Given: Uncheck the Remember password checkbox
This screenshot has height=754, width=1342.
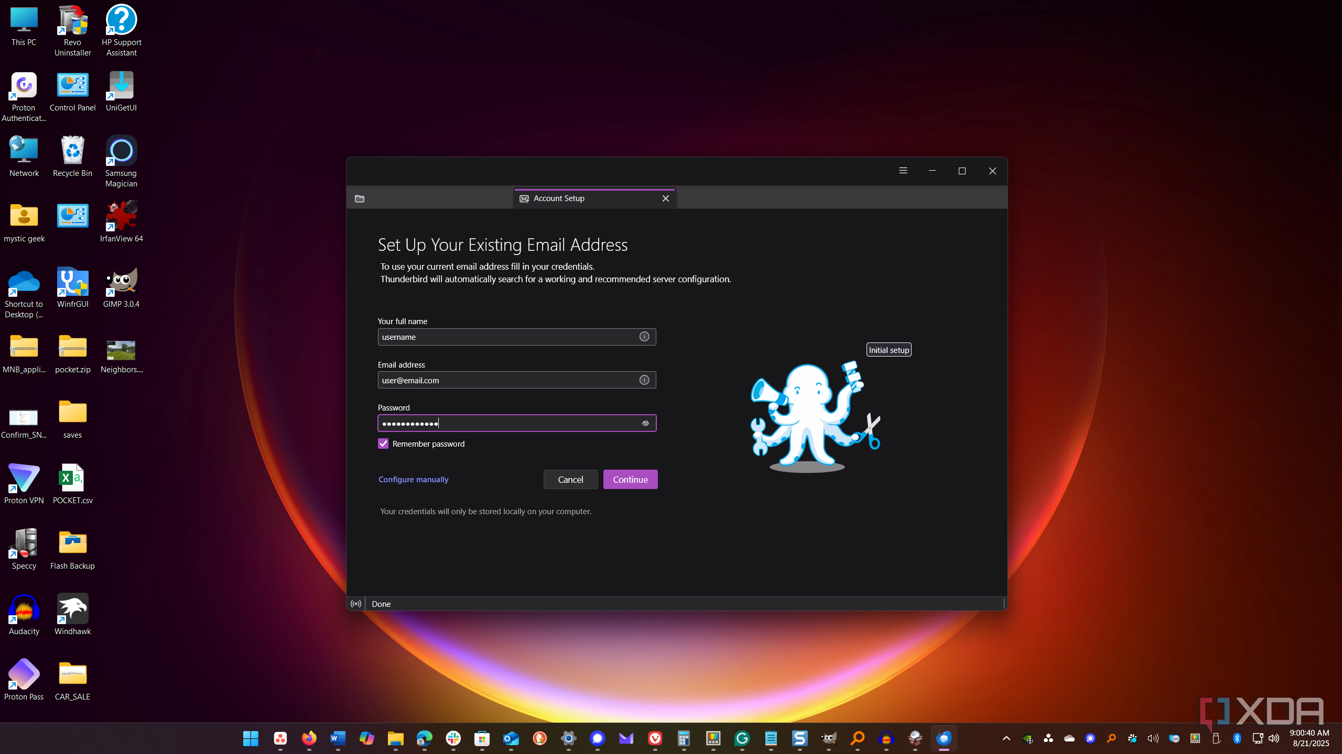Looking at the screenshot, I should [383, 443].
